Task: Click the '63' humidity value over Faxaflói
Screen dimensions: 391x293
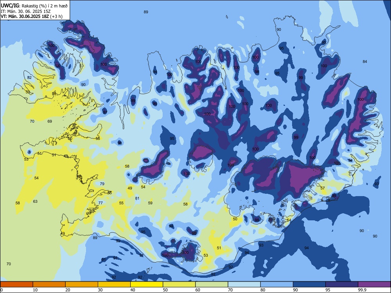Action: [x=35, y=201]
